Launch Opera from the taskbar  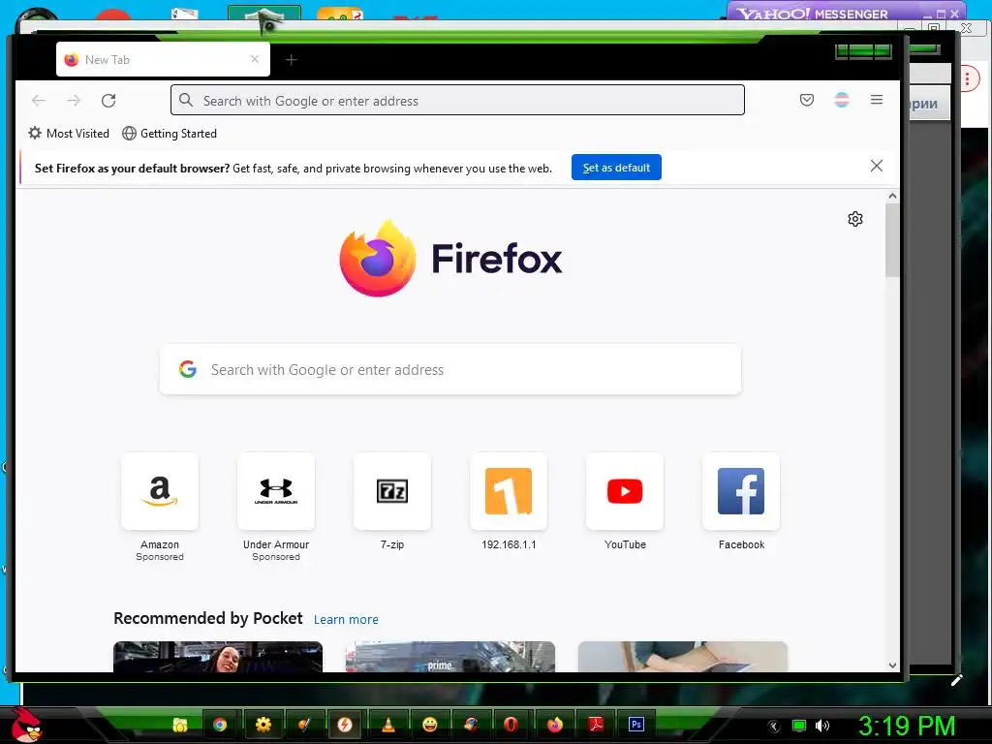click(511, 725)
